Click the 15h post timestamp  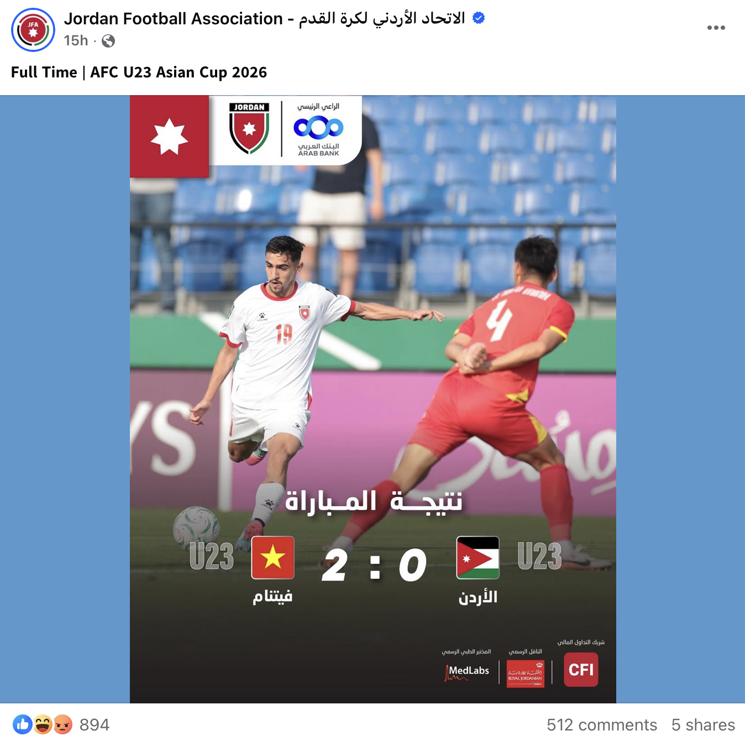[76, 41]
